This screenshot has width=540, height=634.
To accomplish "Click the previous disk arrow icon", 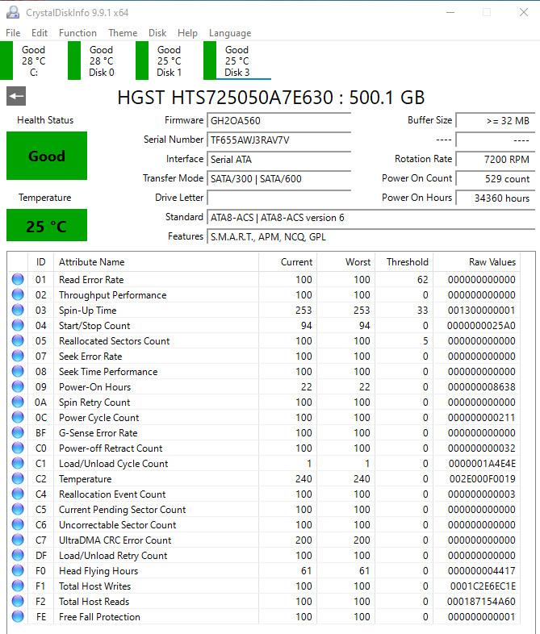I will (16, 96).
